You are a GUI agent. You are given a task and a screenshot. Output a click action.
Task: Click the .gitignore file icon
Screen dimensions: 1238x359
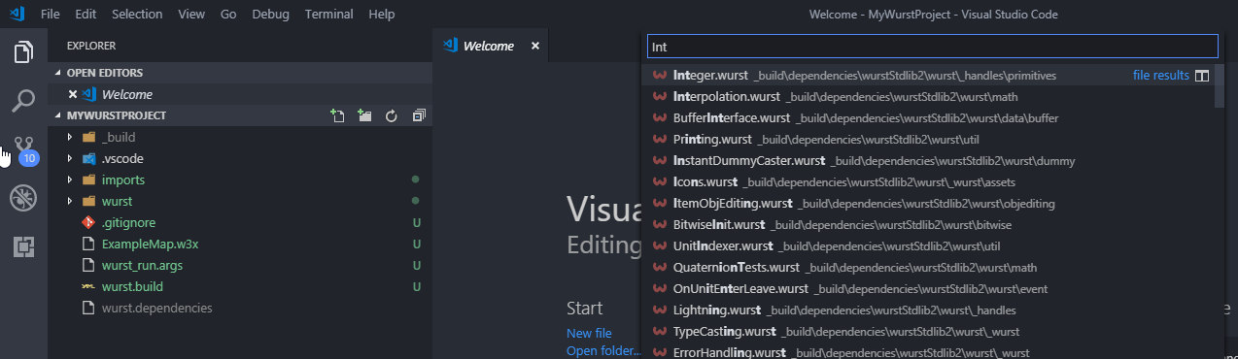(88, 222)
